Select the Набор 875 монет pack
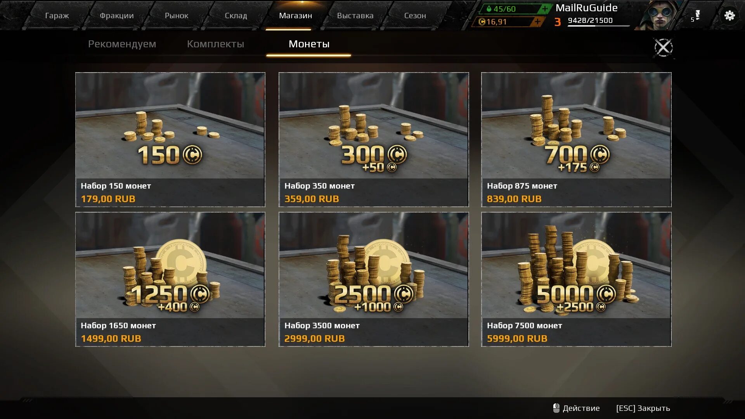Image resolution: width=745 pixels, height=419 pixels. 576,139
